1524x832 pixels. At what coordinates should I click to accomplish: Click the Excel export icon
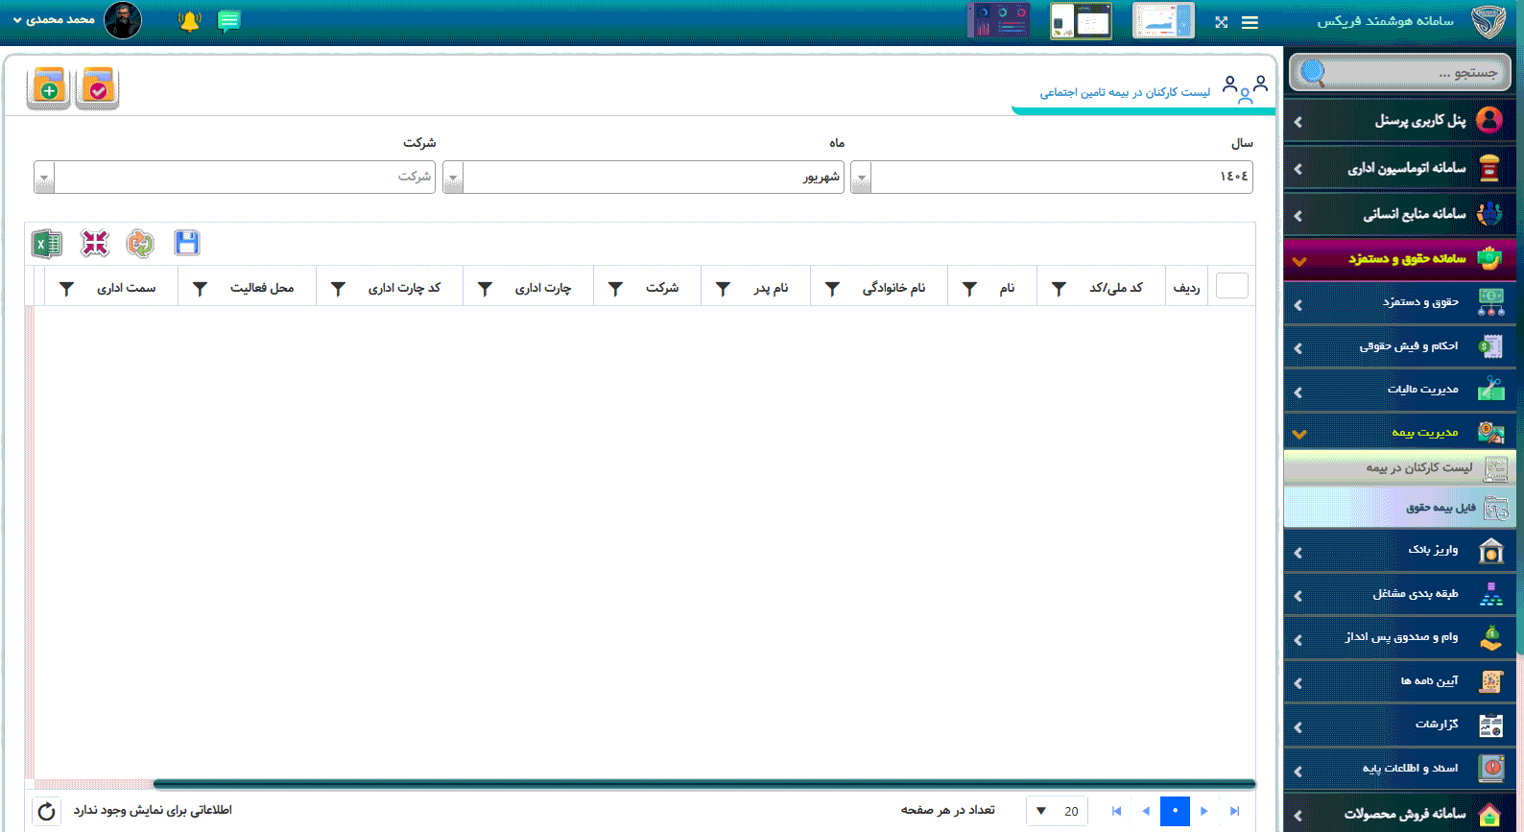tap(46, 244)
